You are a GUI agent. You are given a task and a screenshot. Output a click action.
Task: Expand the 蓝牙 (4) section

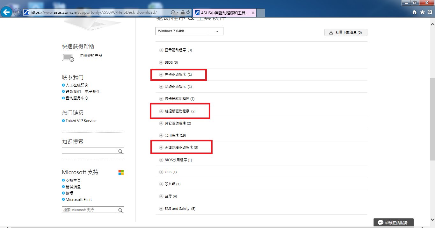161,196
